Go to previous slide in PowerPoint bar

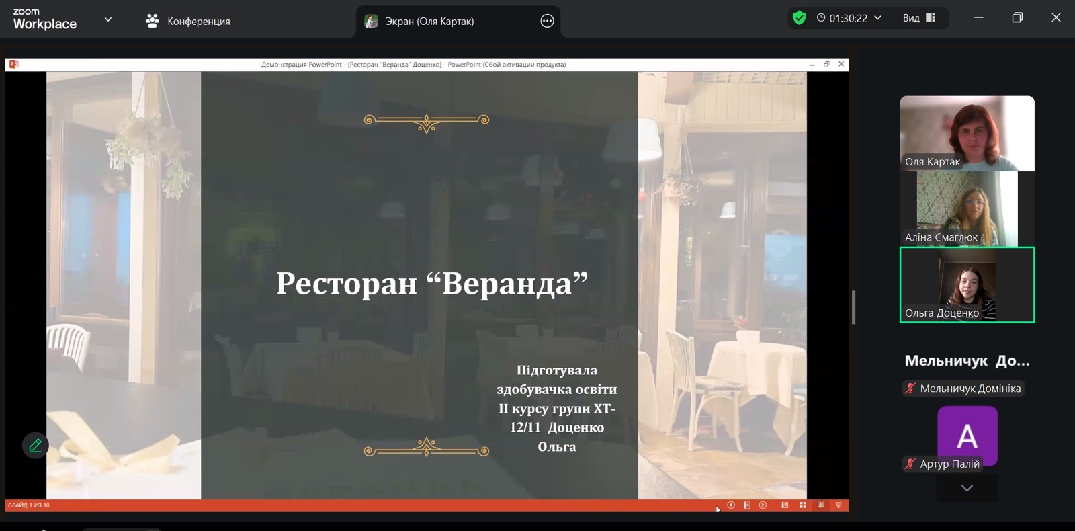click(x=731, y=505)
